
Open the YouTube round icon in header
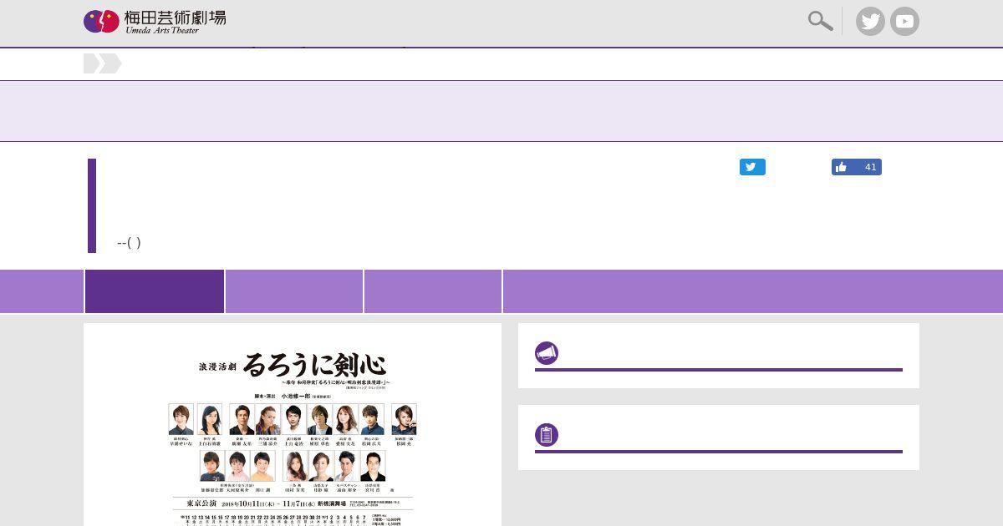click(904, 22)
